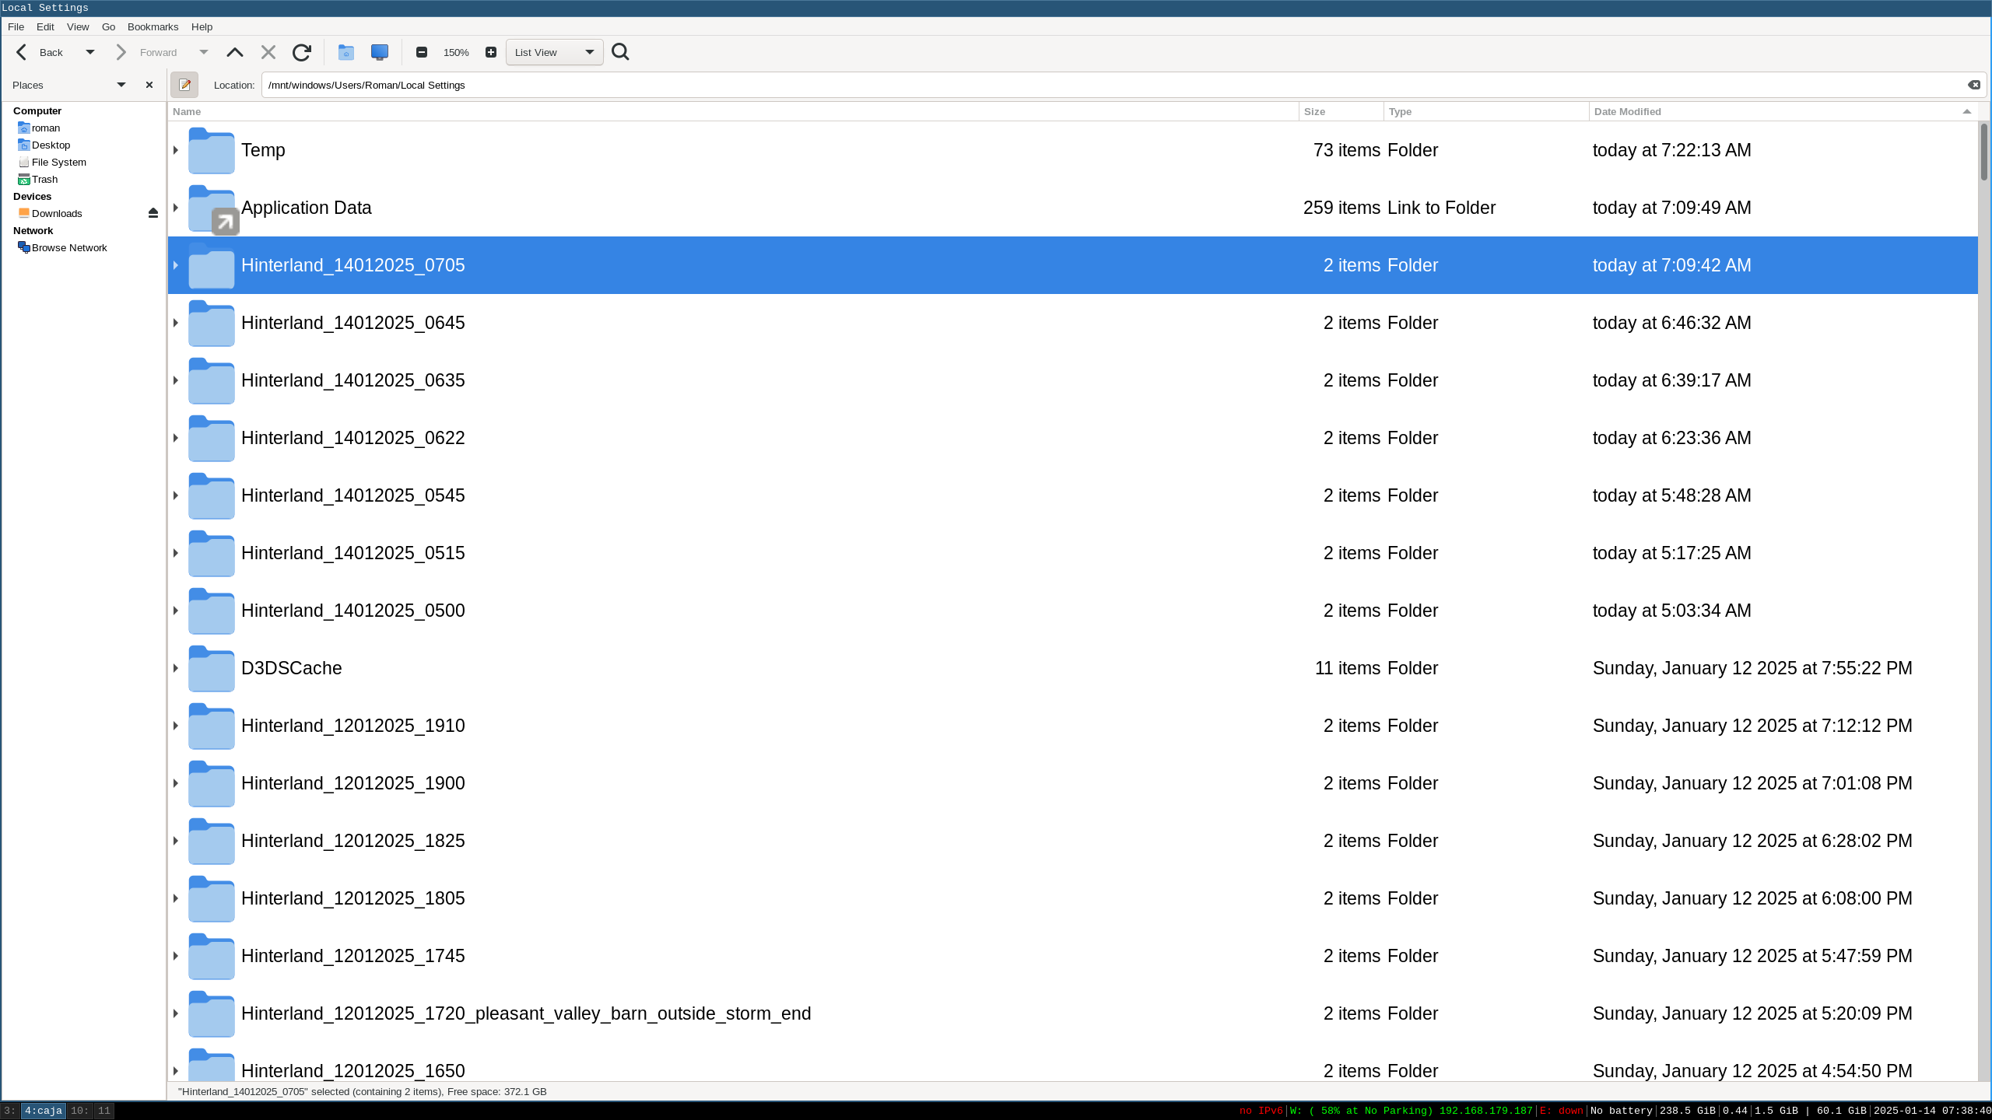Click the Hinterland_12012025_1825 folder icon
This screenshot has height=1120, width=1992.
pos(212,841)
